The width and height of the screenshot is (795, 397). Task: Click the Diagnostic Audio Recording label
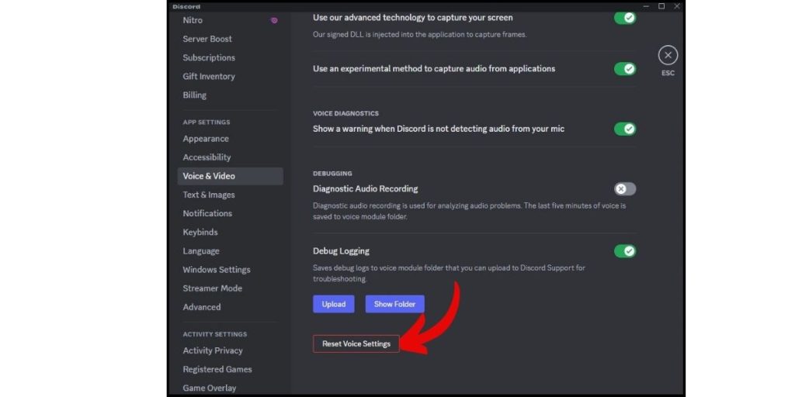[x=366, y=189]
